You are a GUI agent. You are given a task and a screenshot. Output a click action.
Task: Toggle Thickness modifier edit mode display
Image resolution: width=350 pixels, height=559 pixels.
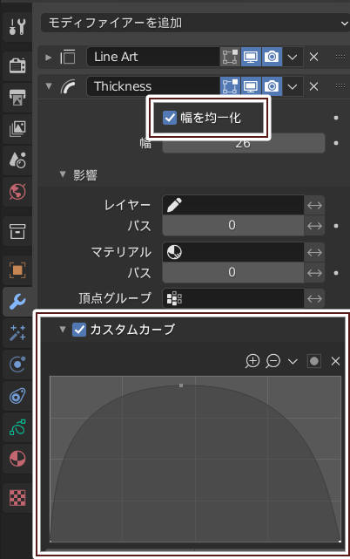[230, 86]
